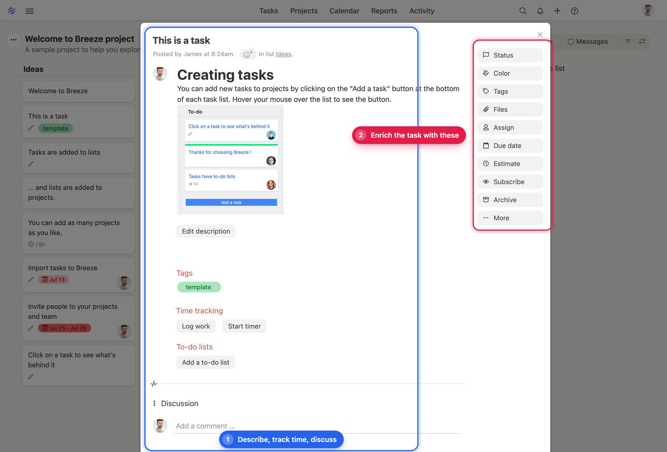Open Messages panel
Viewport: 667px width, 452px height.
(x=588, y=42)
